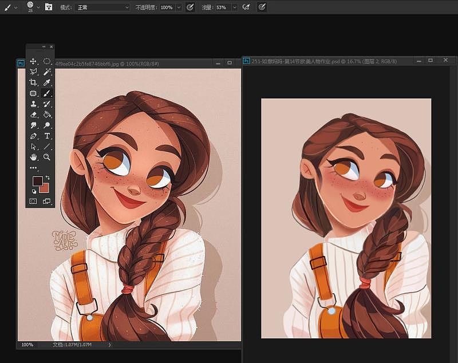Open the foreground color picker

click(x=38, y=181)
